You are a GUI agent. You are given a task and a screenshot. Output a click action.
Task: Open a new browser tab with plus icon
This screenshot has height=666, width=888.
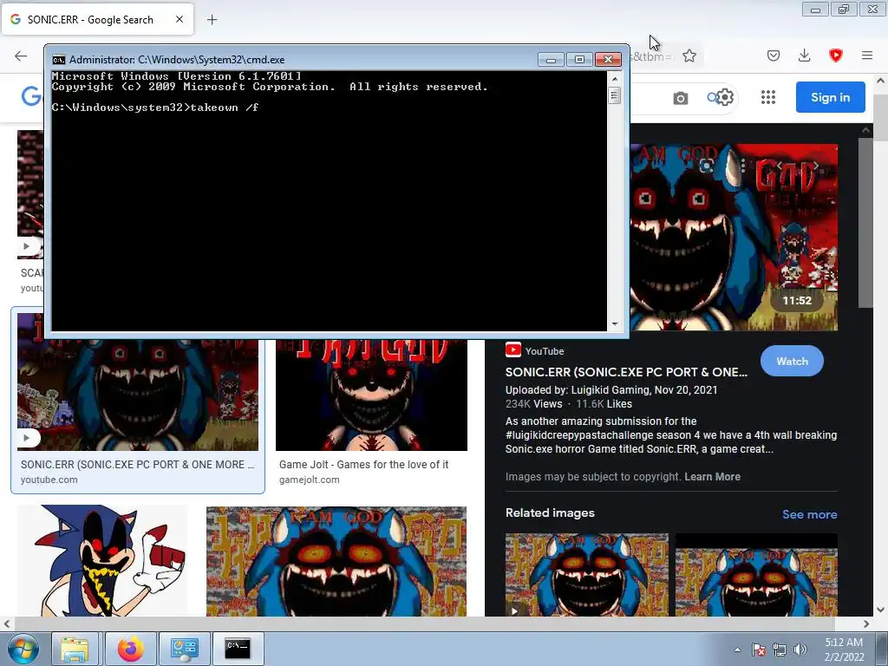tap(212, 20)
